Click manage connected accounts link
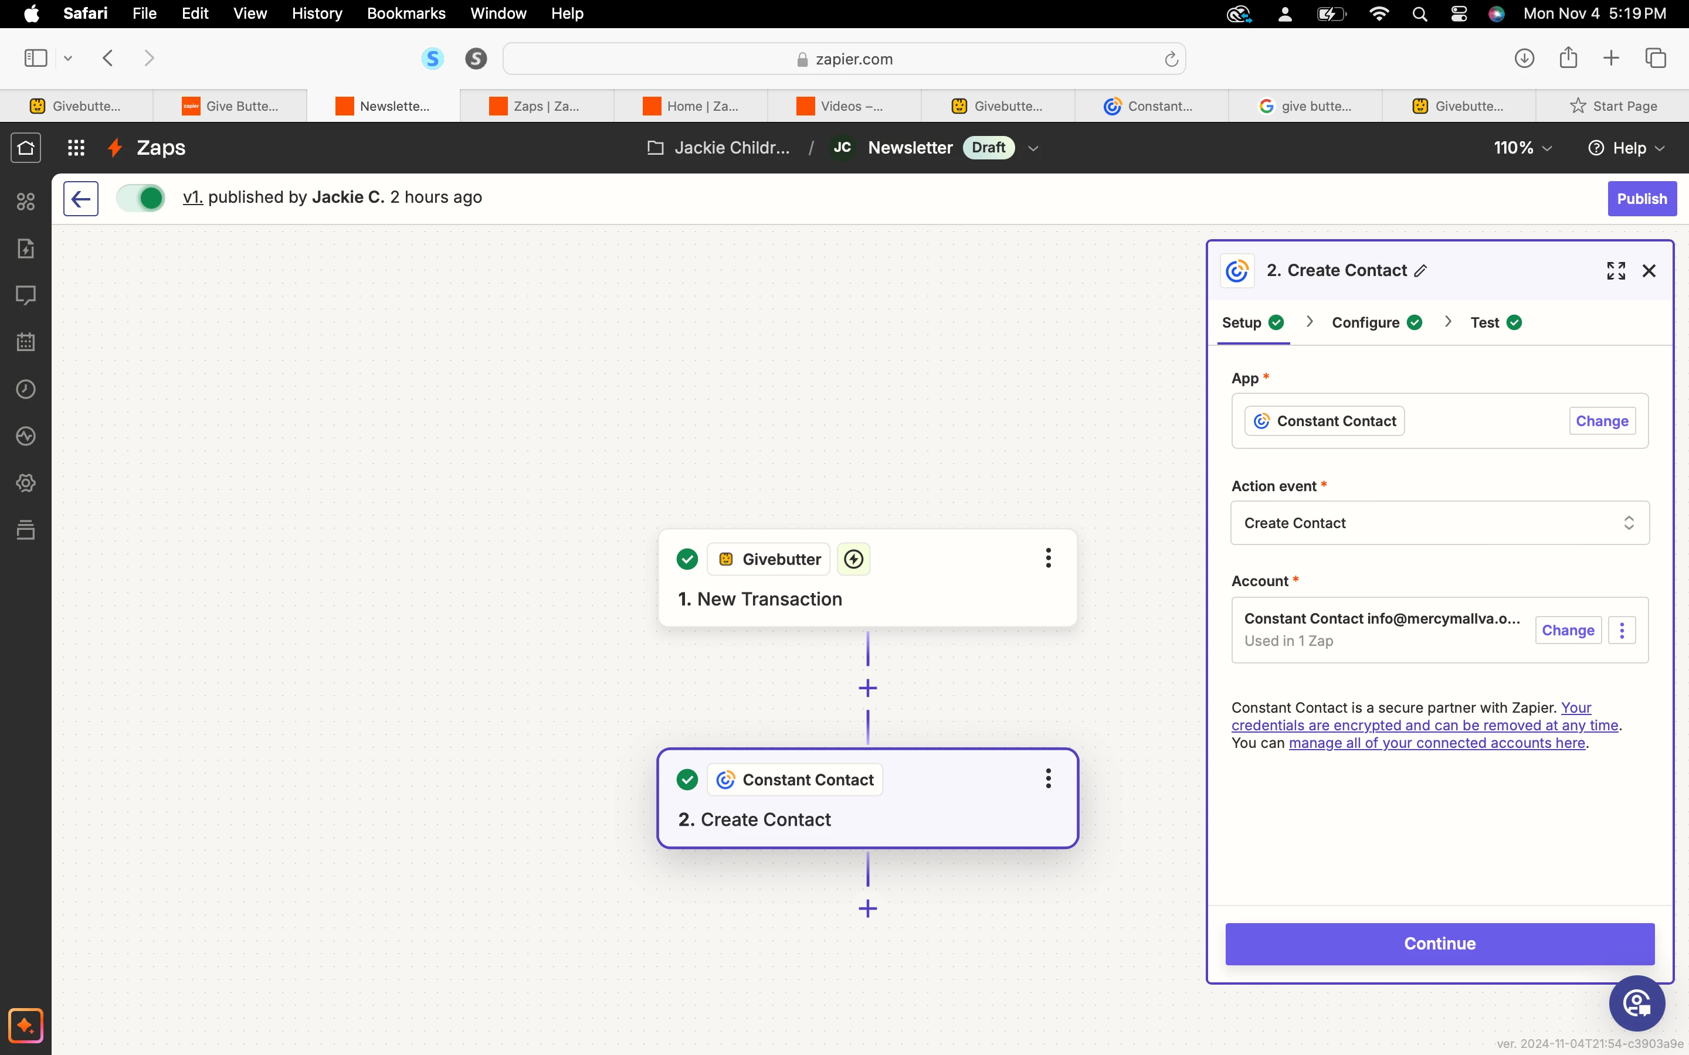 [x=1436, y=743]
